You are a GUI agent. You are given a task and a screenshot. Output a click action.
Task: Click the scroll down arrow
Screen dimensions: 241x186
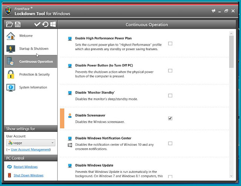tap(231, 176)
